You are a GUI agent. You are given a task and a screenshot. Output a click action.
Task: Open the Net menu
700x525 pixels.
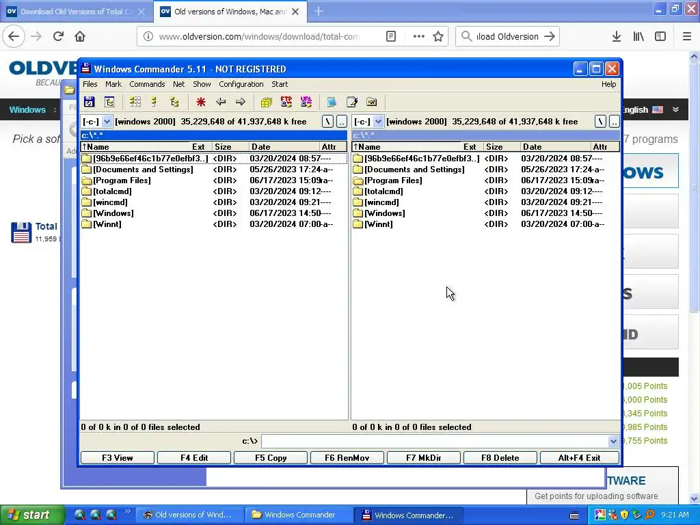click(178, 84)
